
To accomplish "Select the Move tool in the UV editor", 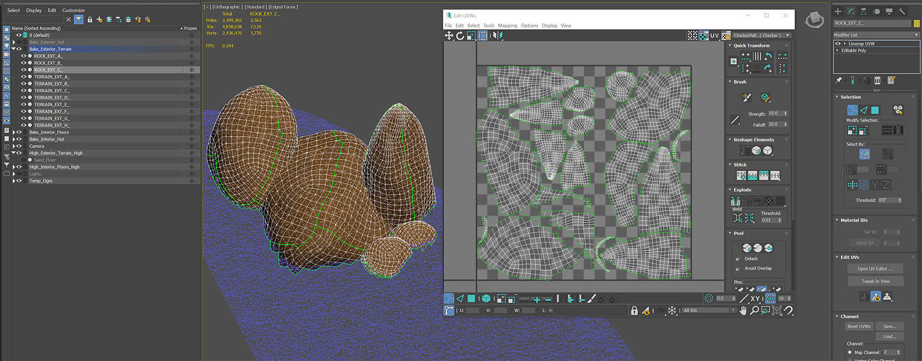I will tap(449, 35).
